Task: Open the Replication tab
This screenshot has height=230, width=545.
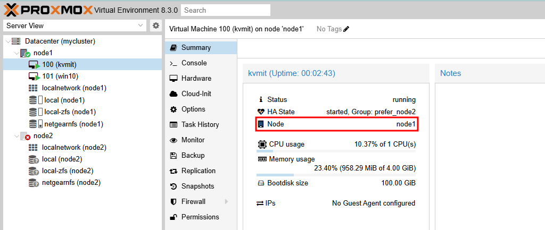Action: point(201,171)
